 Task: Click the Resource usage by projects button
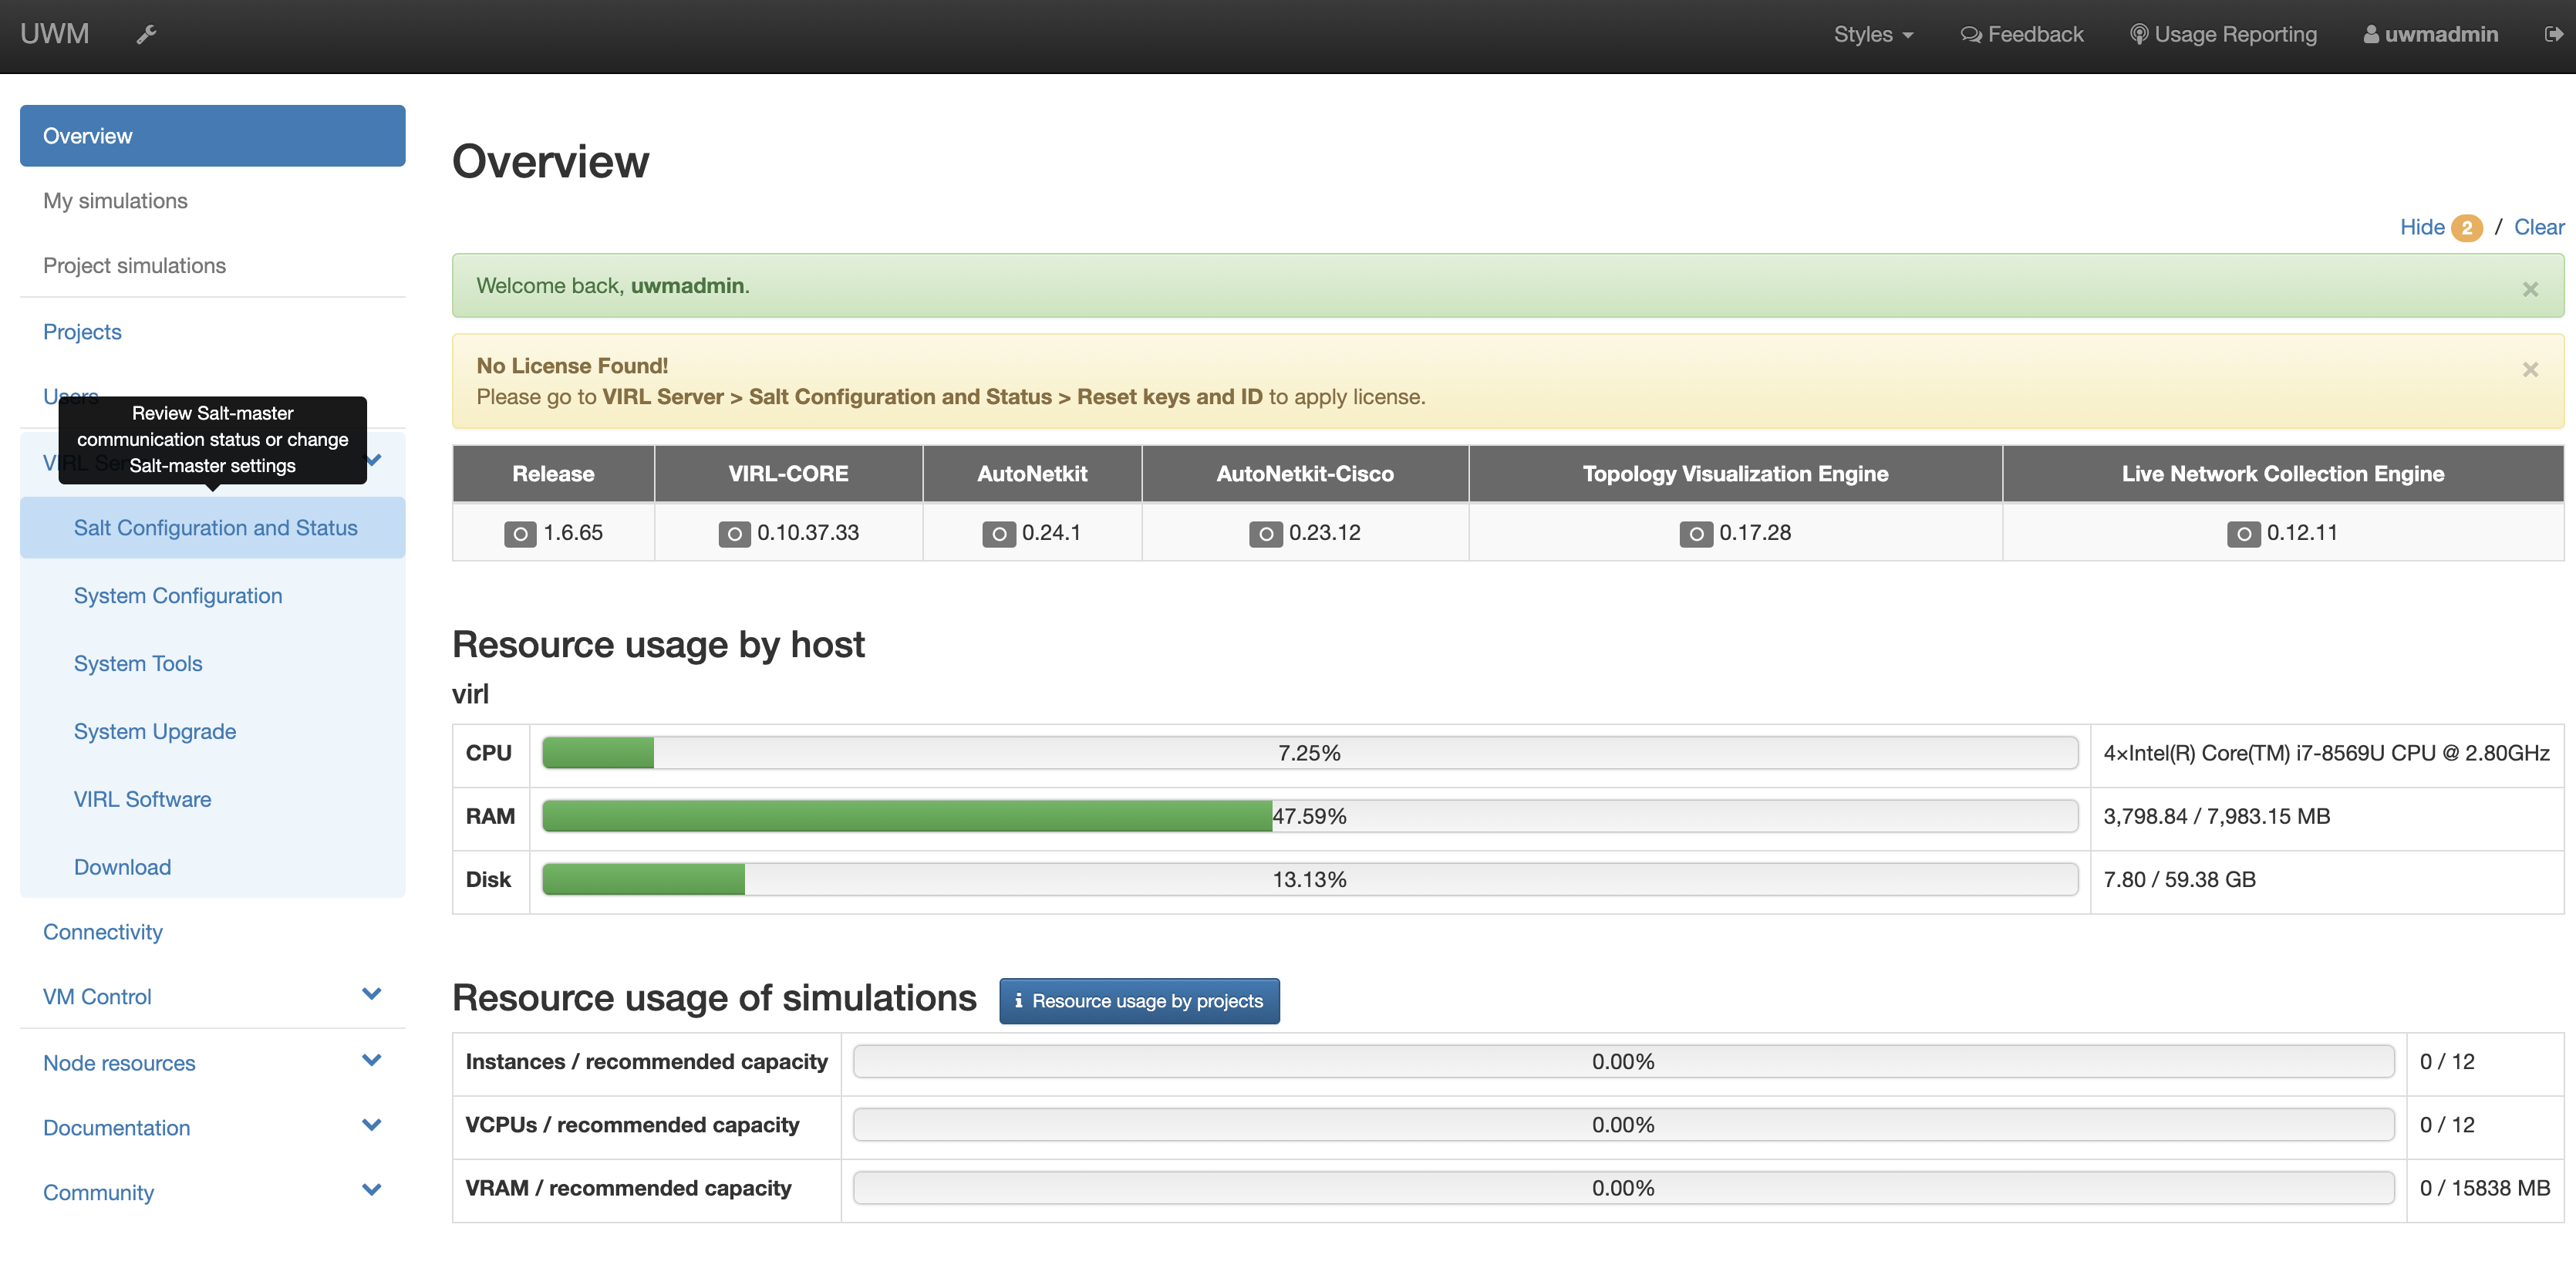click(x=1139, y=1000)
